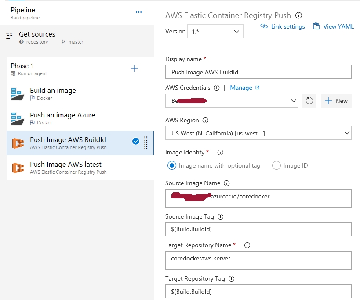The image size is (360, 300).
Task: Show AWS Region info tooltip
Action: click(205, 121)
